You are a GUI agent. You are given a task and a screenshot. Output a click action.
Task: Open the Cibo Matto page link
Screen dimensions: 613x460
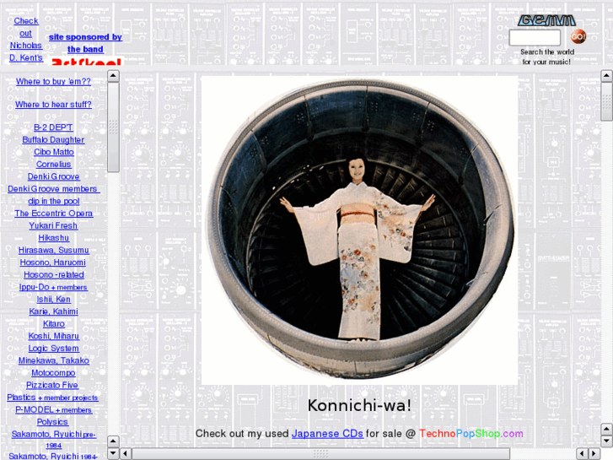point(54,152)
